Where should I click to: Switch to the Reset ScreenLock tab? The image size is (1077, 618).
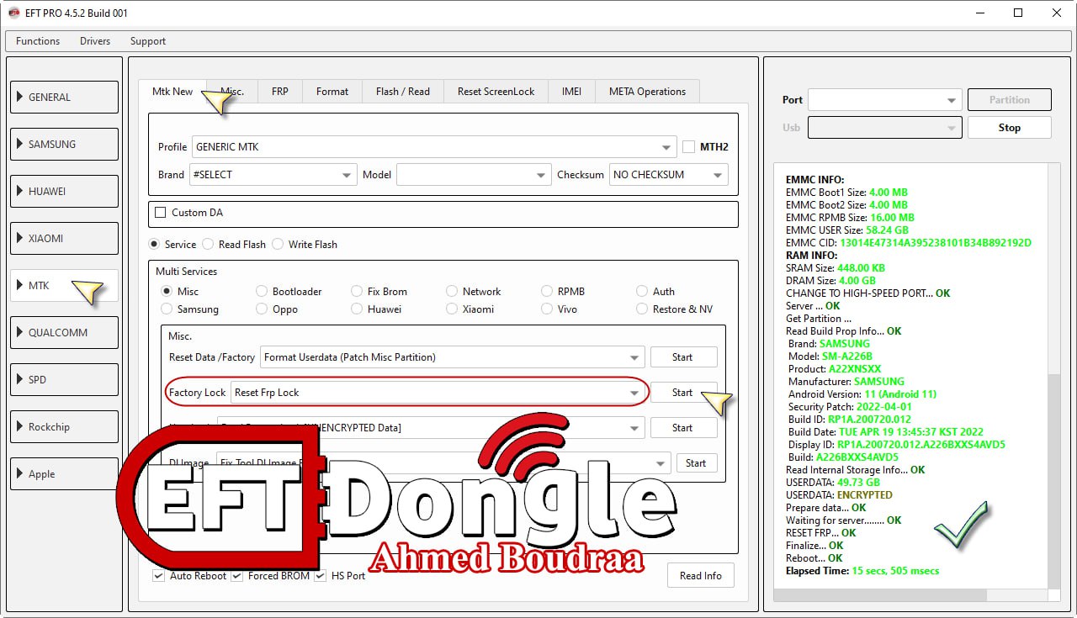pyautogui.click(x=496, y=92)
